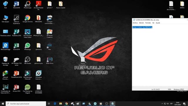This screenshot has width=188, height=106.
Task: Open Edge from the taskbar
Action: 55,104
